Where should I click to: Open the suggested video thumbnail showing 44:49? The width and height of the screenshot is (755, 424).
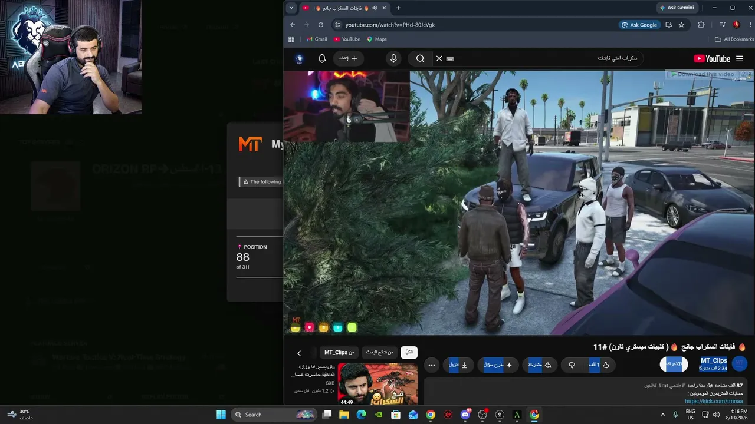(377, 385)
